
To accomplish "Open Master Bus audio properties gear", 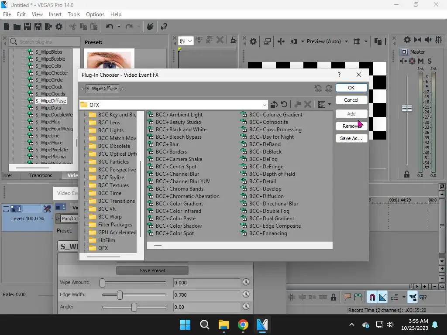I will [x=407, y=40].
